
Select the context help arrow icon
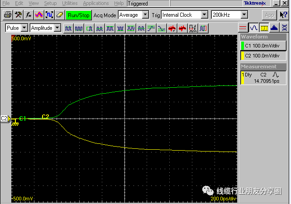coord(283,15)
